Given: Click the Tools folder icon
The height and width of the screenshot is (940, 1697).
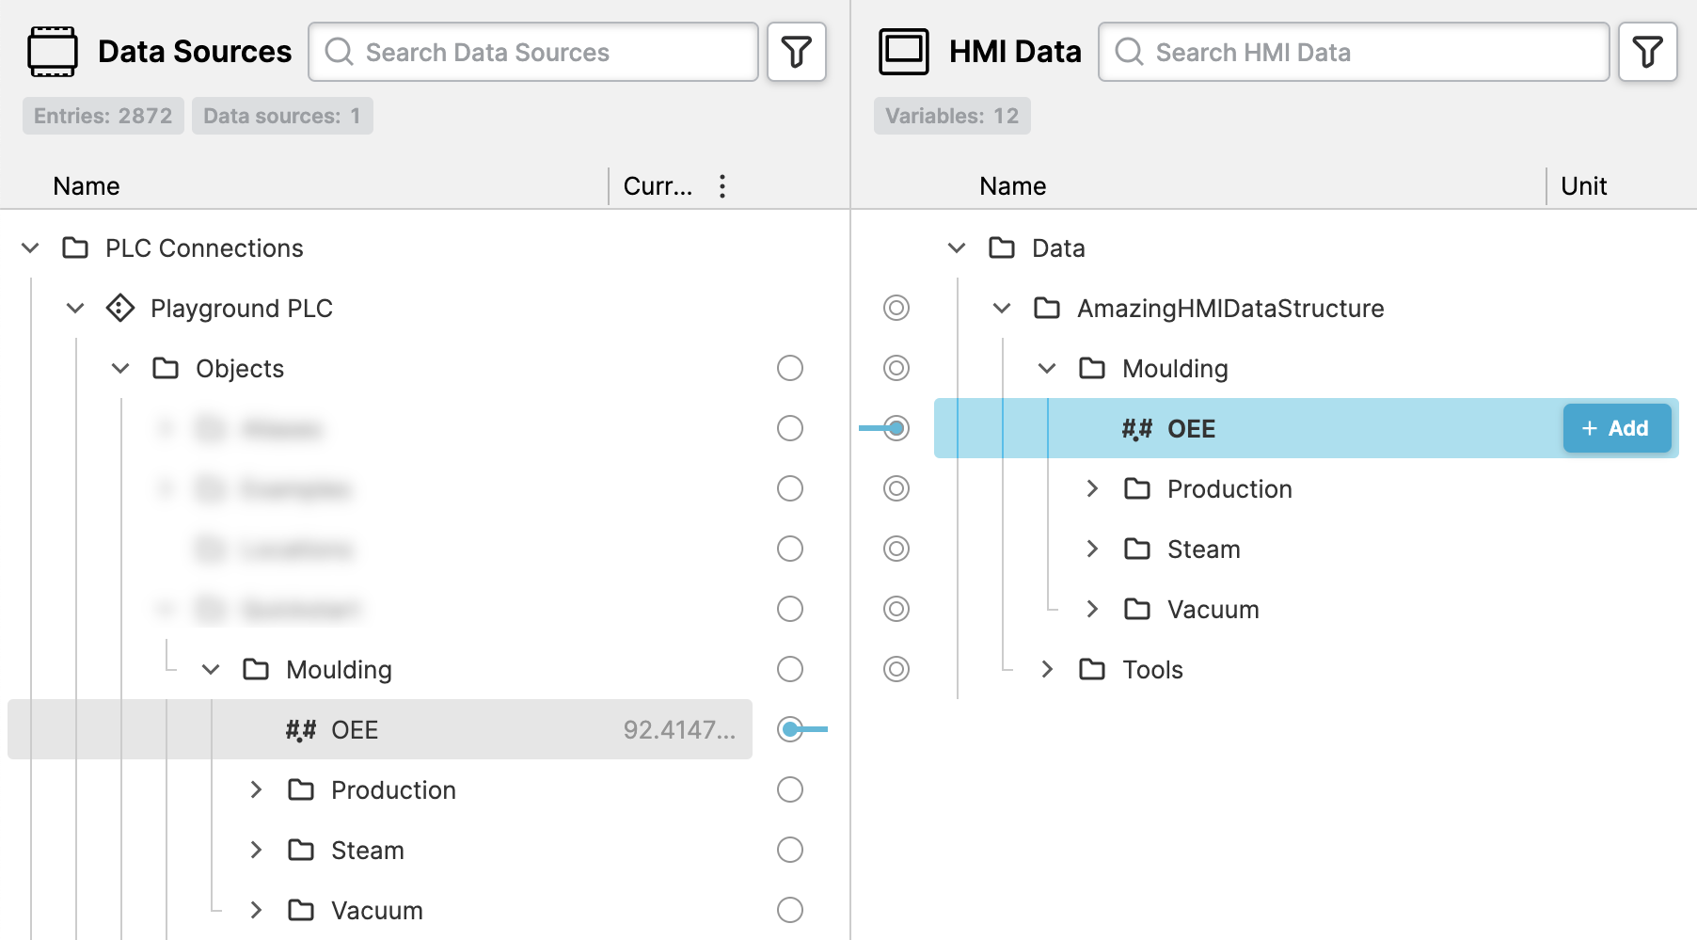Looking at the screenshot, I should pyautogui.click(x=1092, y=669).
